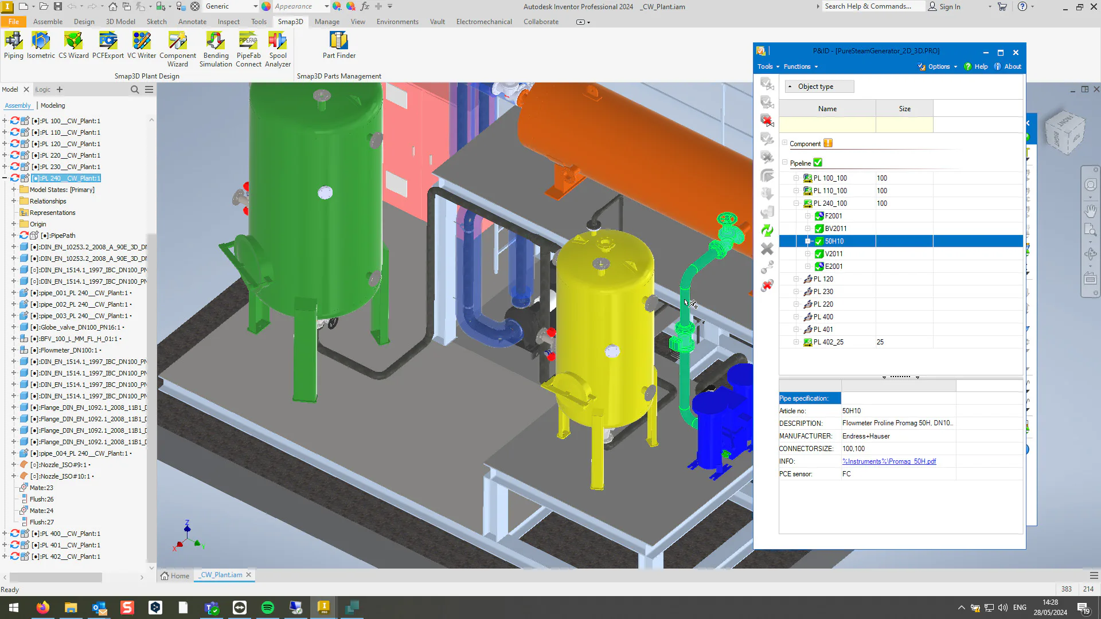Click the model browser horizontal scrollbar
This screenshot has height=619, width=1101.
pyautogui.click(x=56, y=577)
